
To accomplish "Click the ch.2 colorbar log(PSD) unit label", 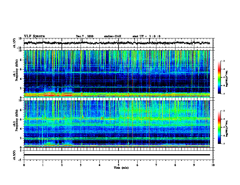I will [x=227, y=128].
